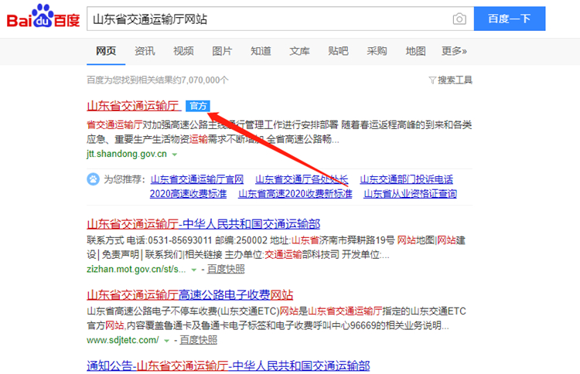Click the zizhan.mot.gov.cn/st/s... URL

pyautogui.click(x=136, y=270)
